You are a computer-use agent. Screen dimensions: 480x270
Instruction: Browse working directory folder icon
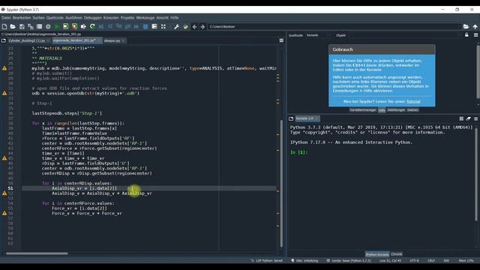point(466,27)
